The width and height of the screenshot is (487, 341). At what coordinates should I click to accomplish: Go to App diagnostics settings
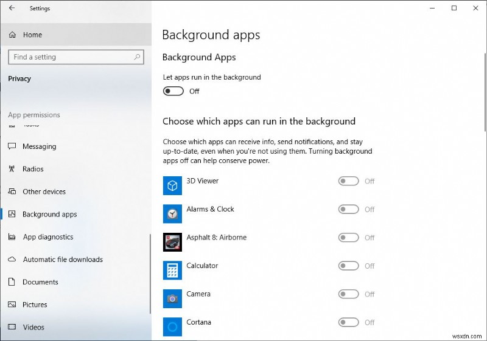click(47, 237)
